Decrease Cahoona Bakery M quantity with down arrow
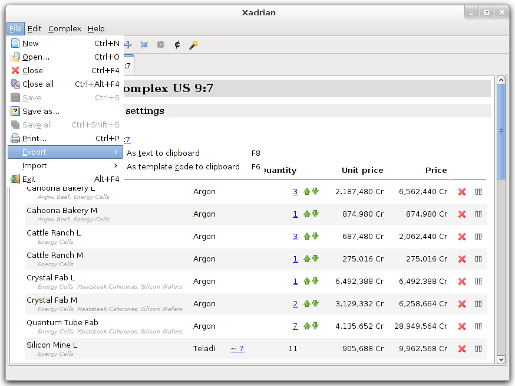 315,214
